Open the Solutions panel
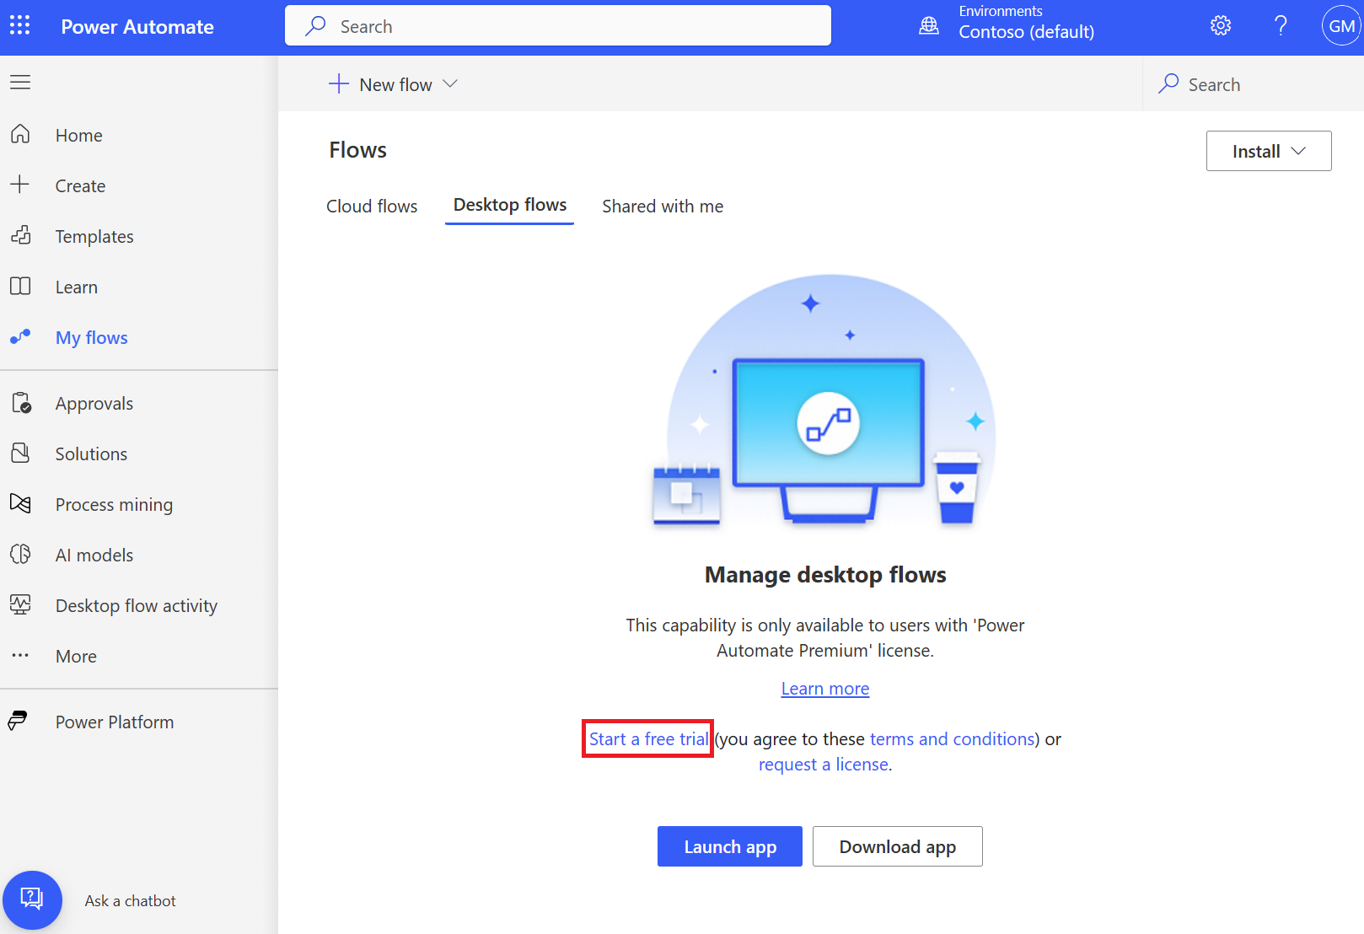1364x934 pixels. (90, 454)
